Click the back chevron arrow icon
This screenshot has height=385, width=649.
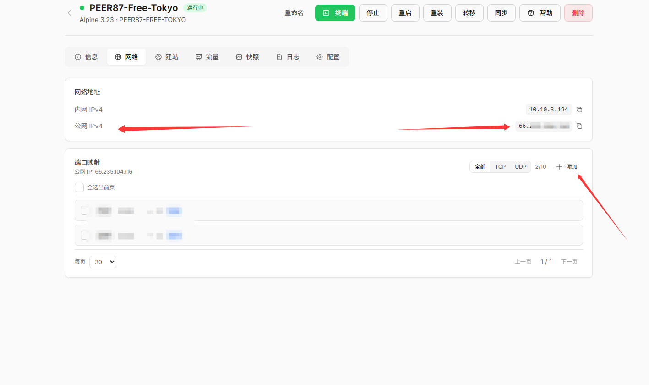(70, 13)
